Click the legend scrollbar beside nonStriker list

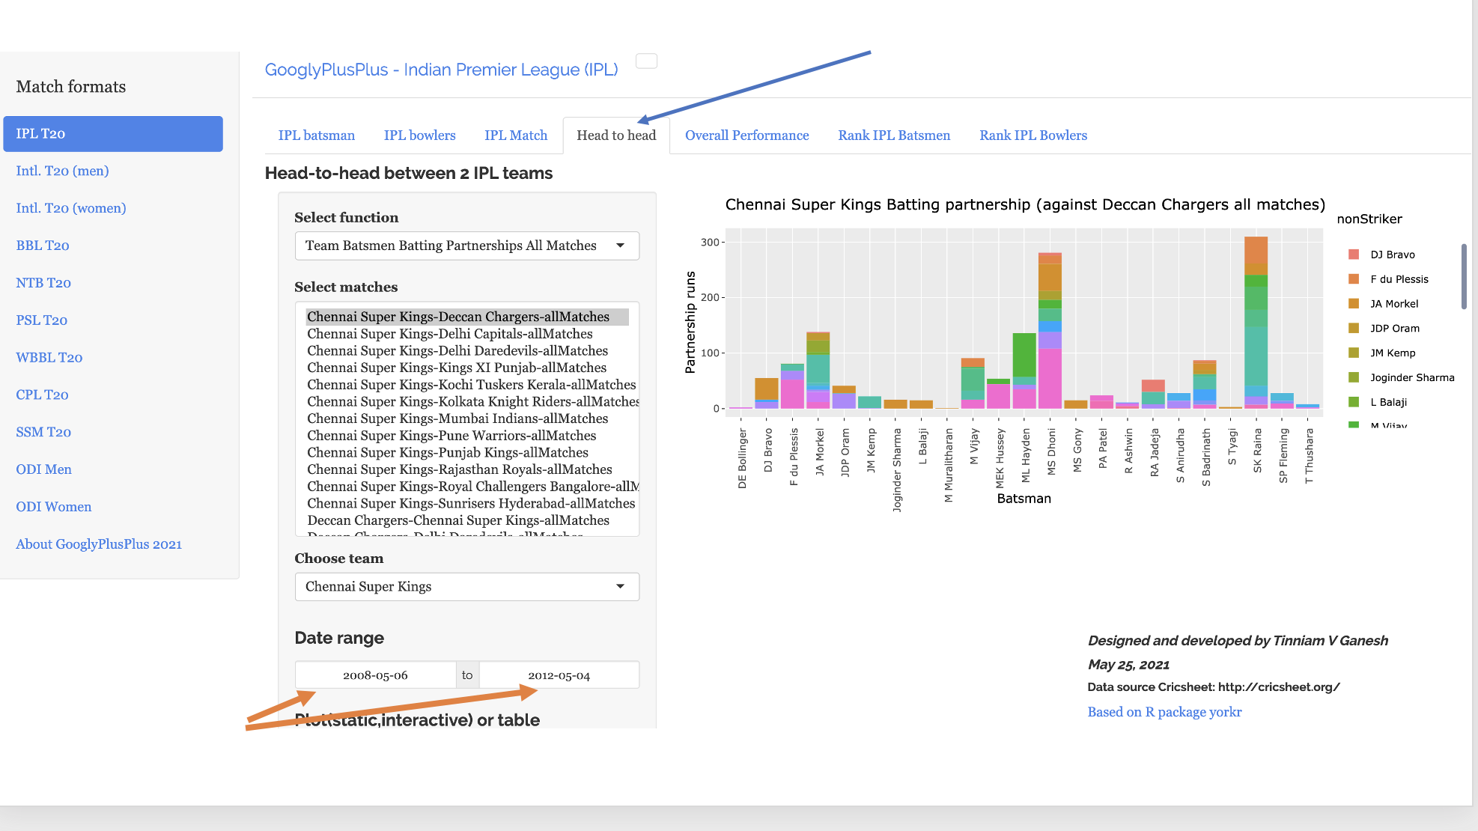[1463, 276]
